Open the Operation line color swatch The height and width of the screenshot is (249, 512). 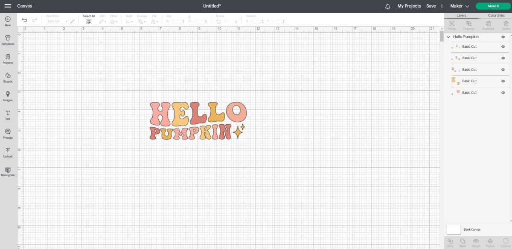(72, 21)
